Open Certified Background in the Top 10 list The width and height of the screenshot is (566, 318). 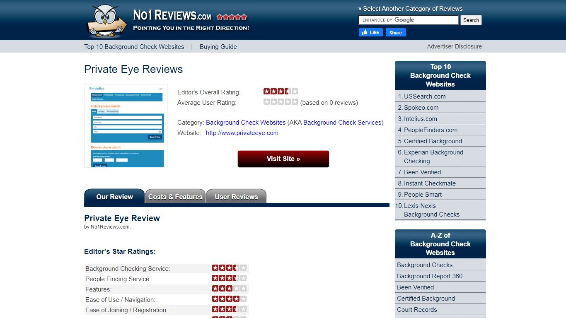click(x=433, y=141)
